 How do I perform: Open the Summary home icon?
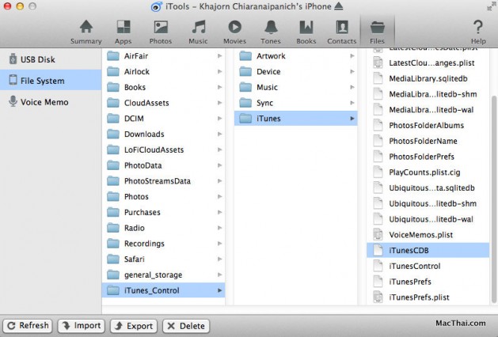[86, 27]
